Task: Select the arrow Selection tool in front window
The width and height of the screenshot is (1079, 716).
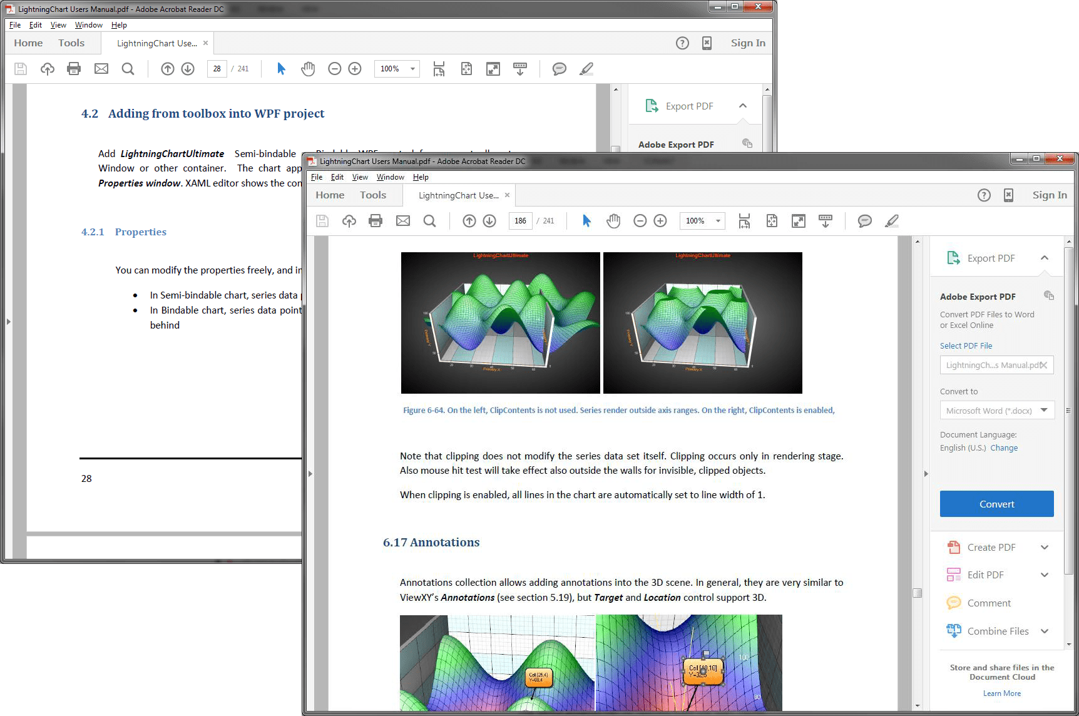Action: [586, 221]
